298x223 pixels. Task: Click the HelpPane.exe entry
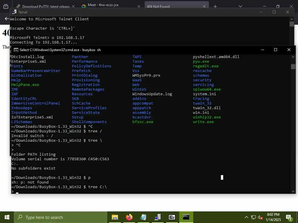(x=25, y=85)
